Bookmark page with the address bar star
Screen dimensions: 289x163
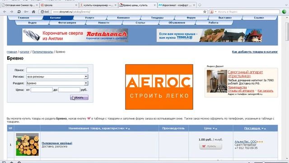tap(205, 12)
